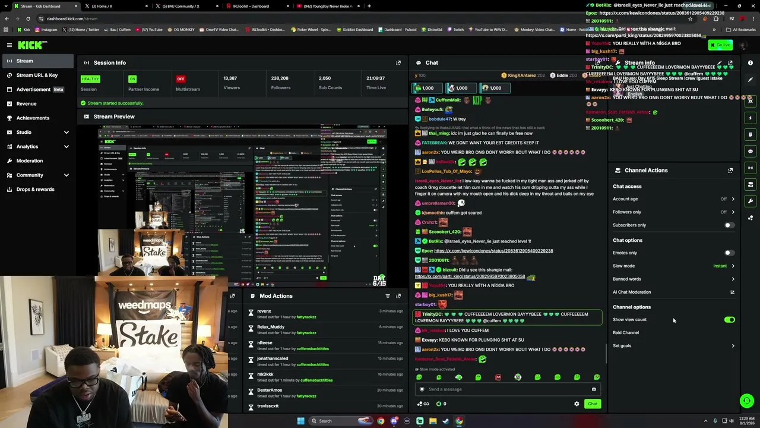Open File Explorer from the taskbar

coord(433,421)
